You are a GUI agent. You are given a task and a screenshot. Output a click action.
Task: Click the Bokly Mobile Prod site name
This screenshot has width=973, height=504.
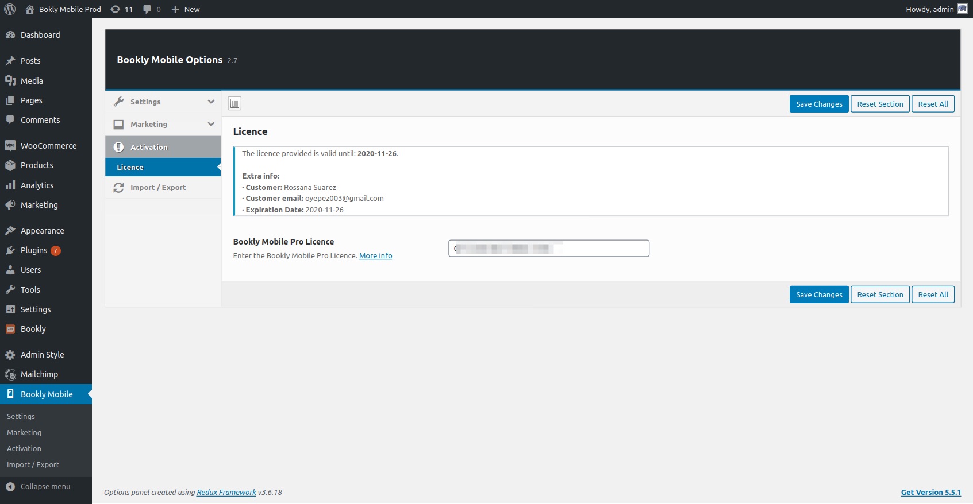pos(70,9)
